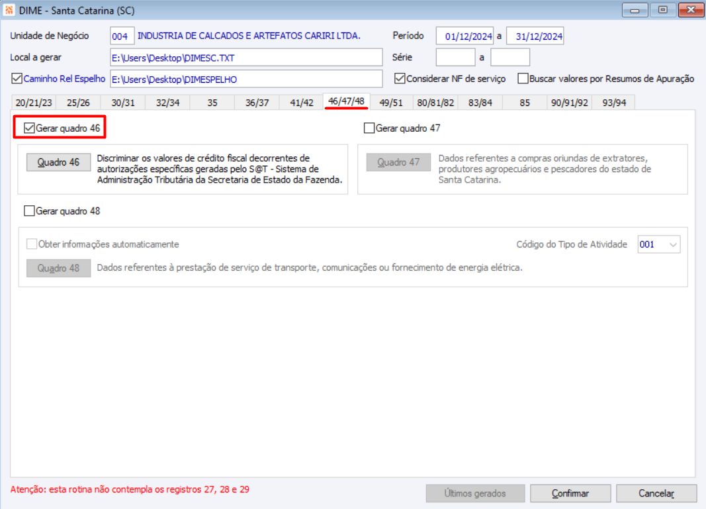Switch to the 20/21/23 tab
706x509 pixels.
[34, 103]
